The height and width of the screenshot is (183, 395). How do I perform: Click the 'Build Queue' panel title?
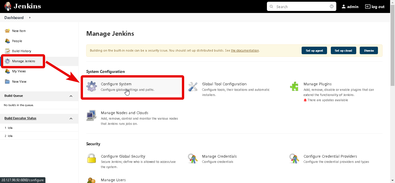[14, 96]
